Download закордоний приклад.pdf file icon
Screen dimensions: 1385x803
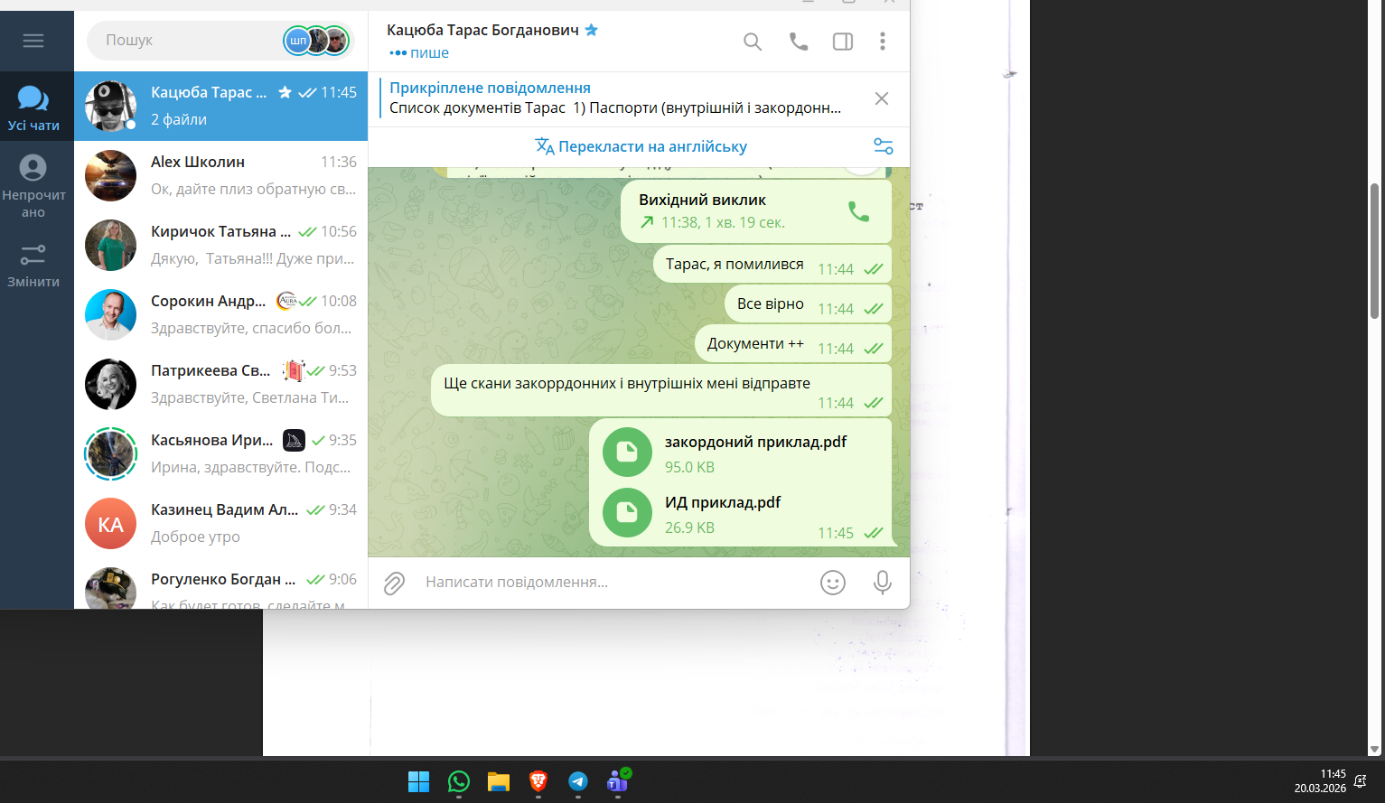627,452
